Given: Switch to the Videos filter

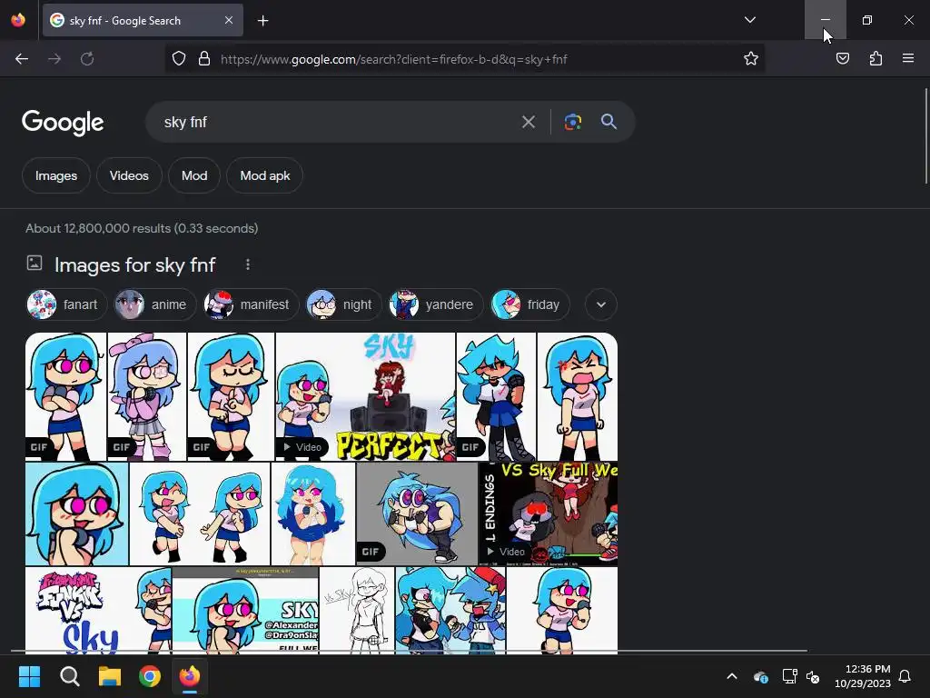Looking at the screenshot, I should pos(129,175).
